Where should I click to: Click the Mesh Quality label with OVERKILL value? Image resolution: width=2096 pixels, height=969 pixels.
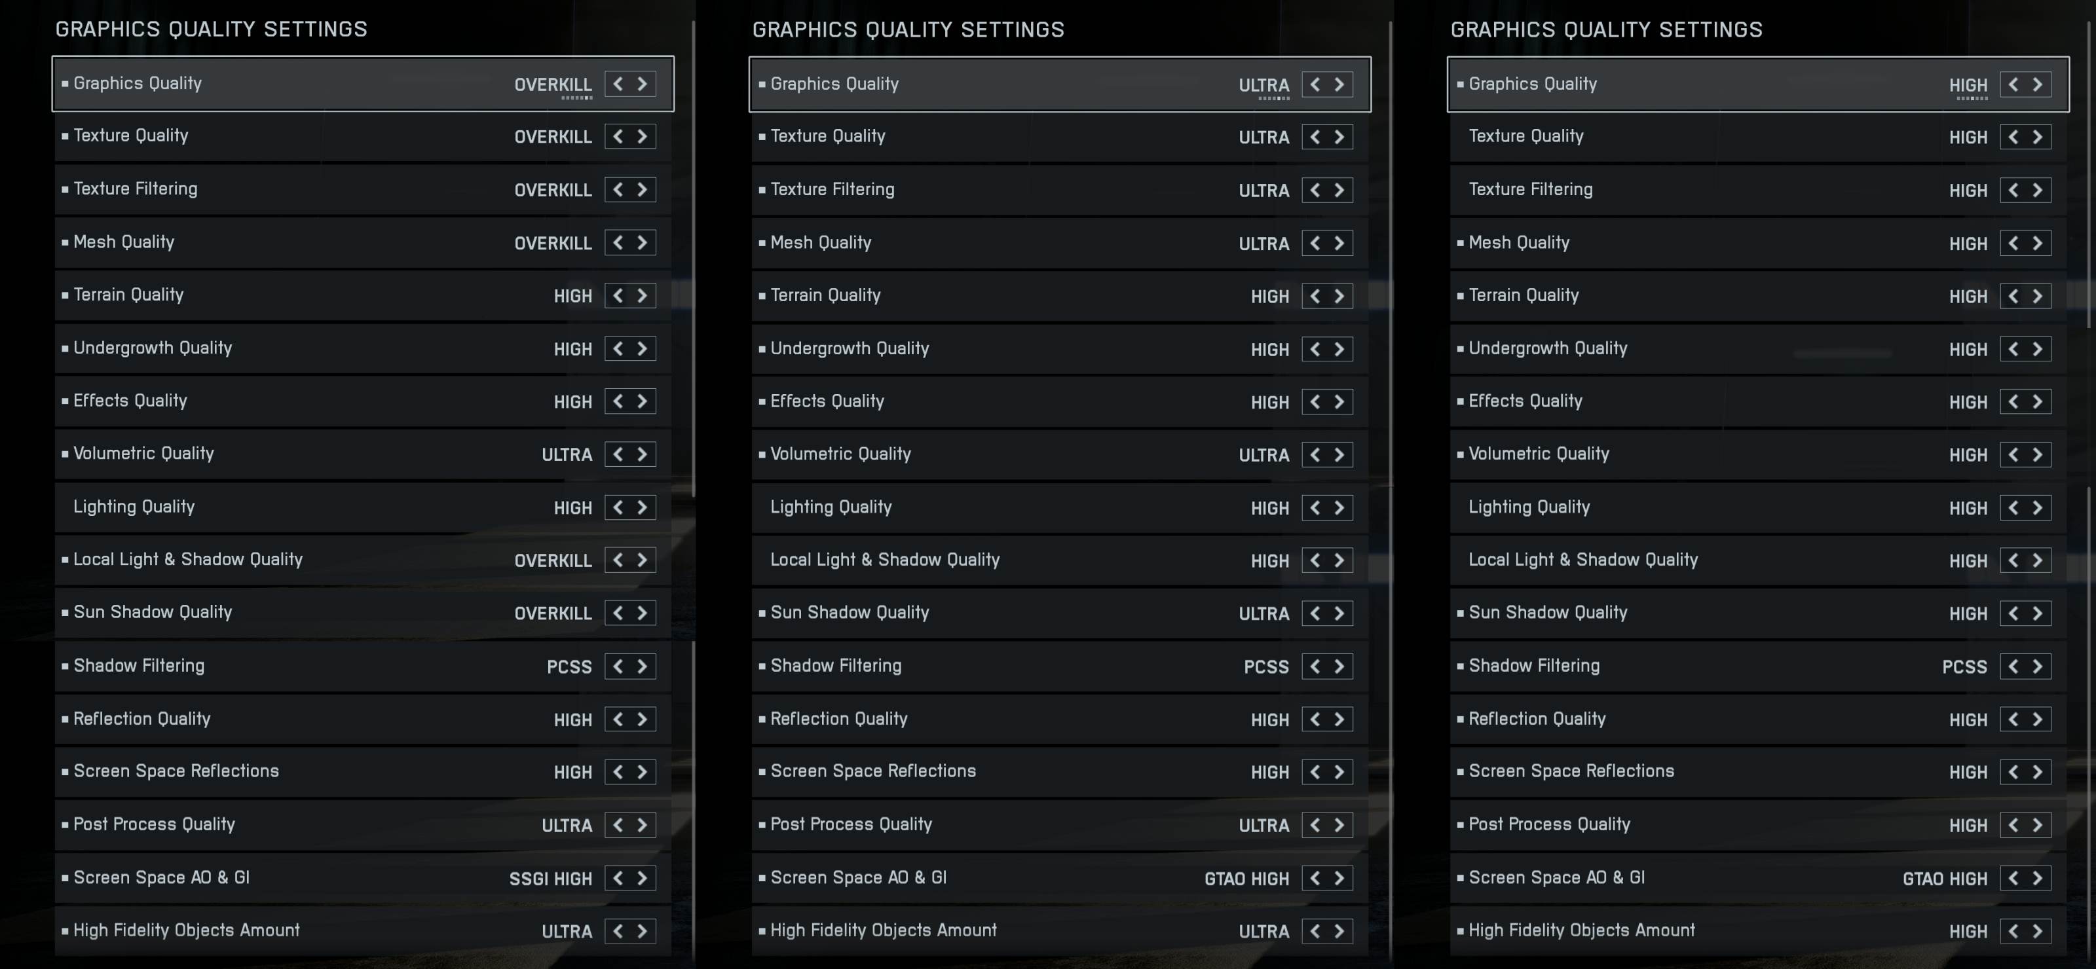point(124,242)
